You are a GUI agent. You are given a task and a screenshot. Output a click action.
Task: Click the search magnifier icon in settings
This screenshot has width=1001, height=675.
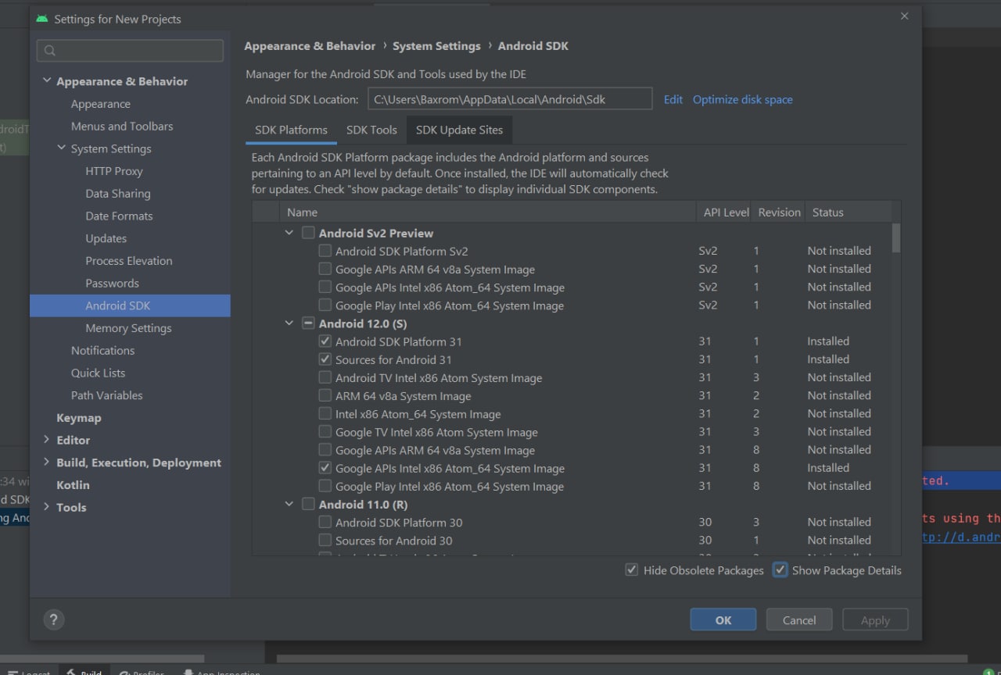pyautogui.click(x=50, y=51)
